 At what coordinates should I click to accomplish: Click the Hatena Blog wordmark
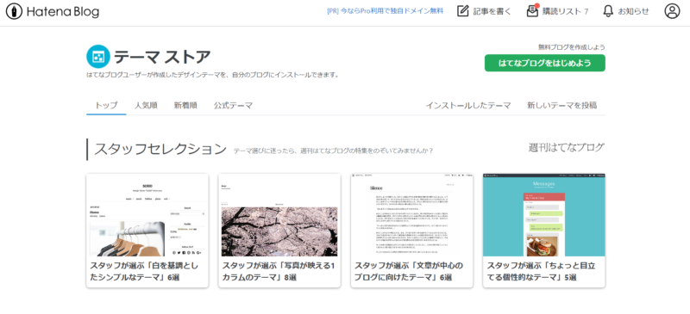pyautogui.click(x=62, y=12)
